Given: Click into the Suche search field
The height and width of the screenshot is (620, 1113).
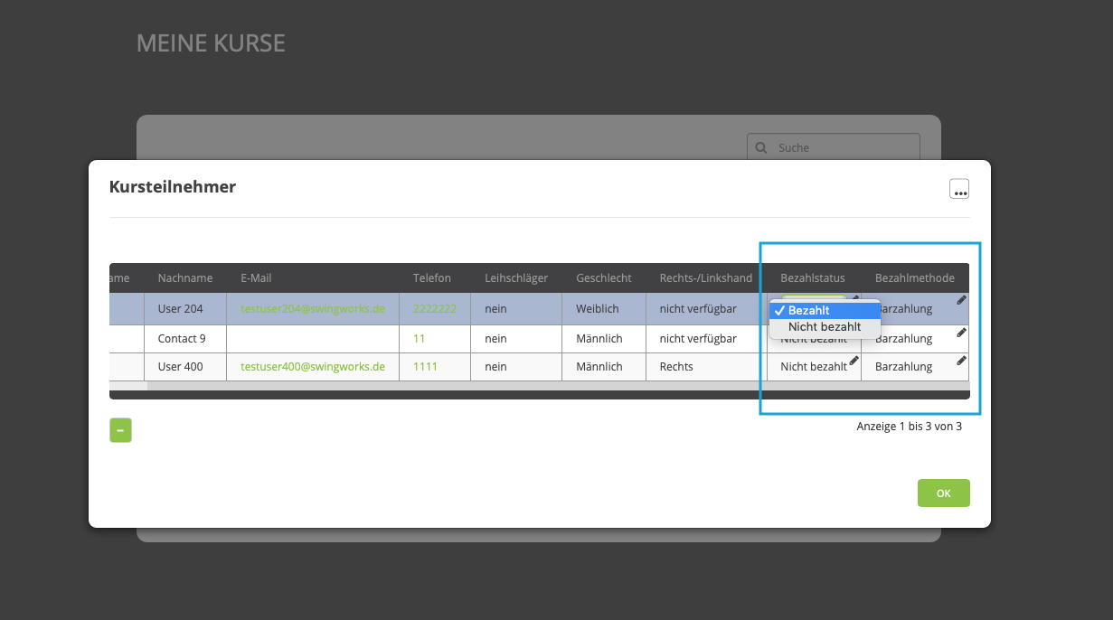Looking at the screenshot, I should pos(841,147).
